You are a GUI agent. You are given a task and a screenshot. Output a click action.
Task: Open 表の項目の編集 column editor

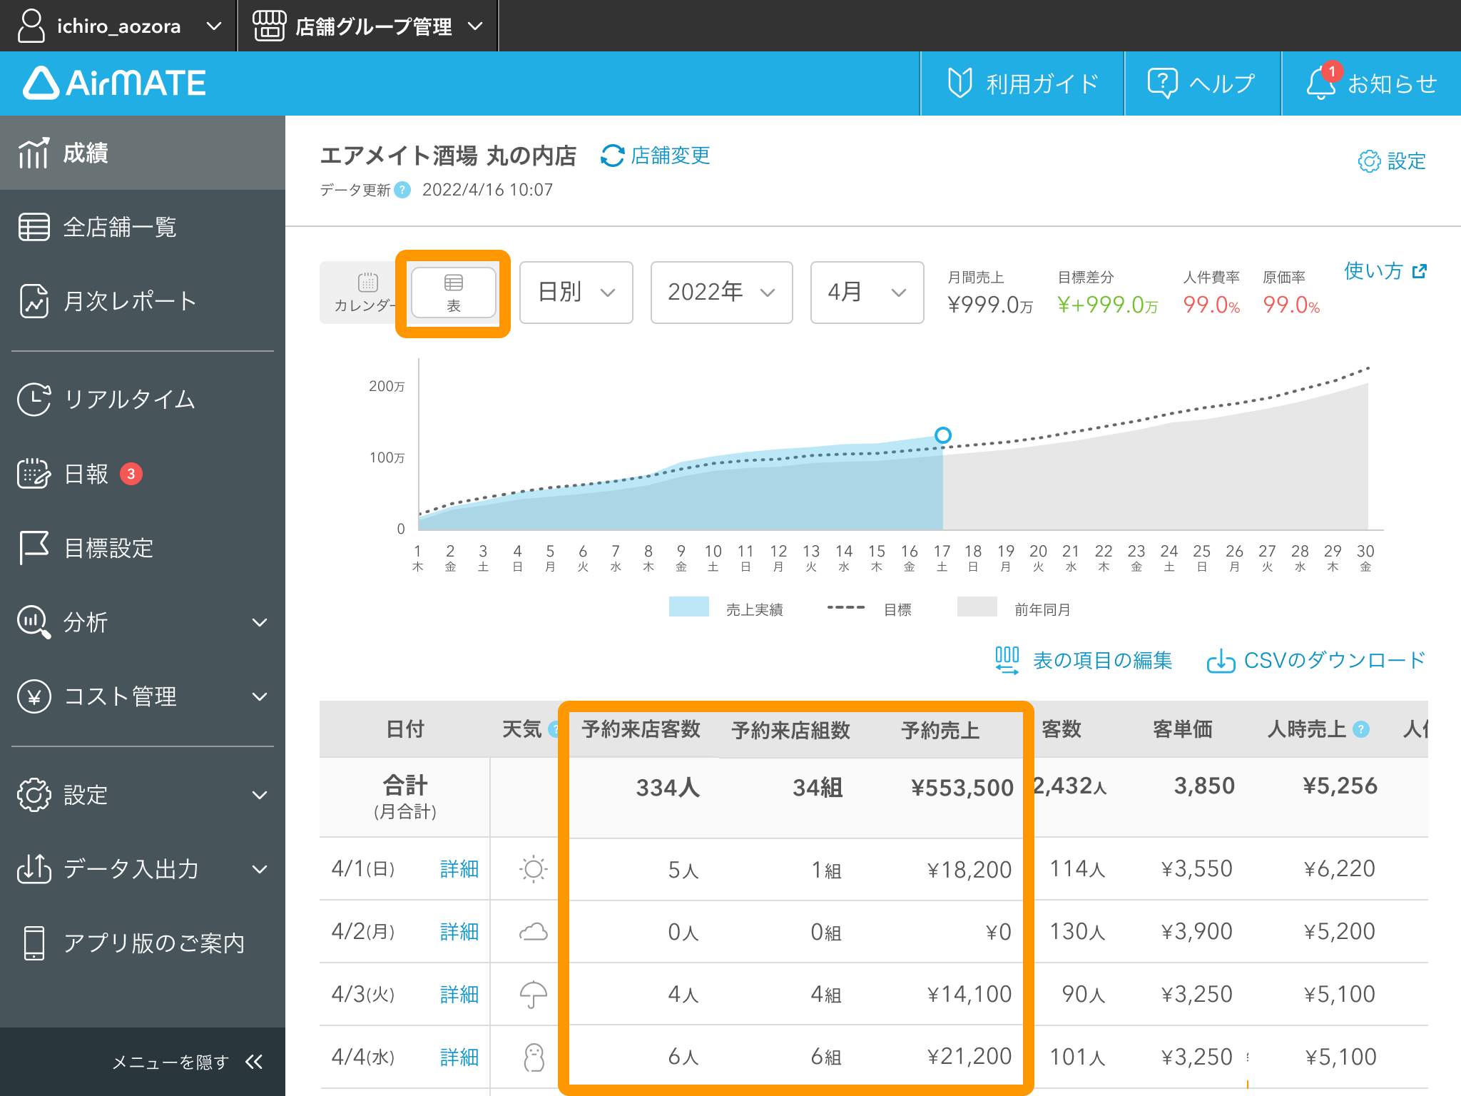coord(1084,660)
